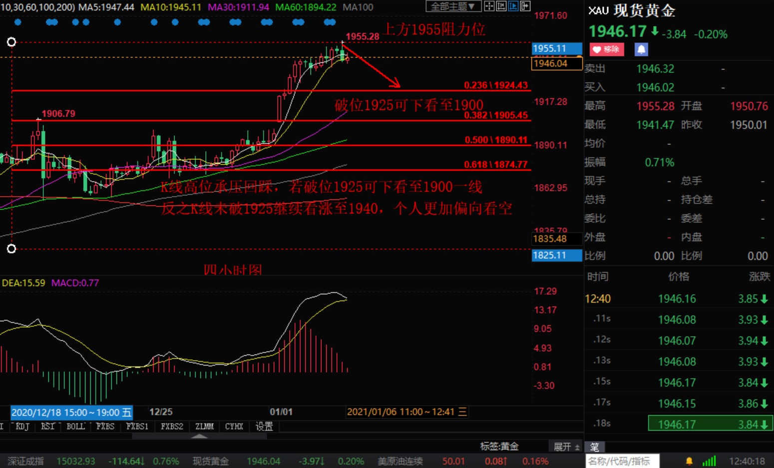Click the 涨跌 column header in tick list
The image size is (774, 468).
(x=760, y=277)
